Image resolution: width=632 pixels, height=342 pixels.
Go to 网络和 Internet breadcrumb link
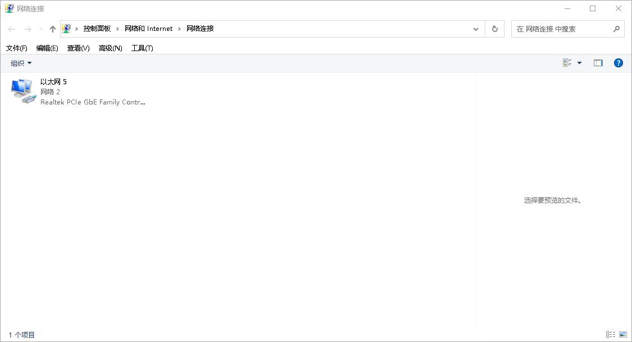[149, 28]
